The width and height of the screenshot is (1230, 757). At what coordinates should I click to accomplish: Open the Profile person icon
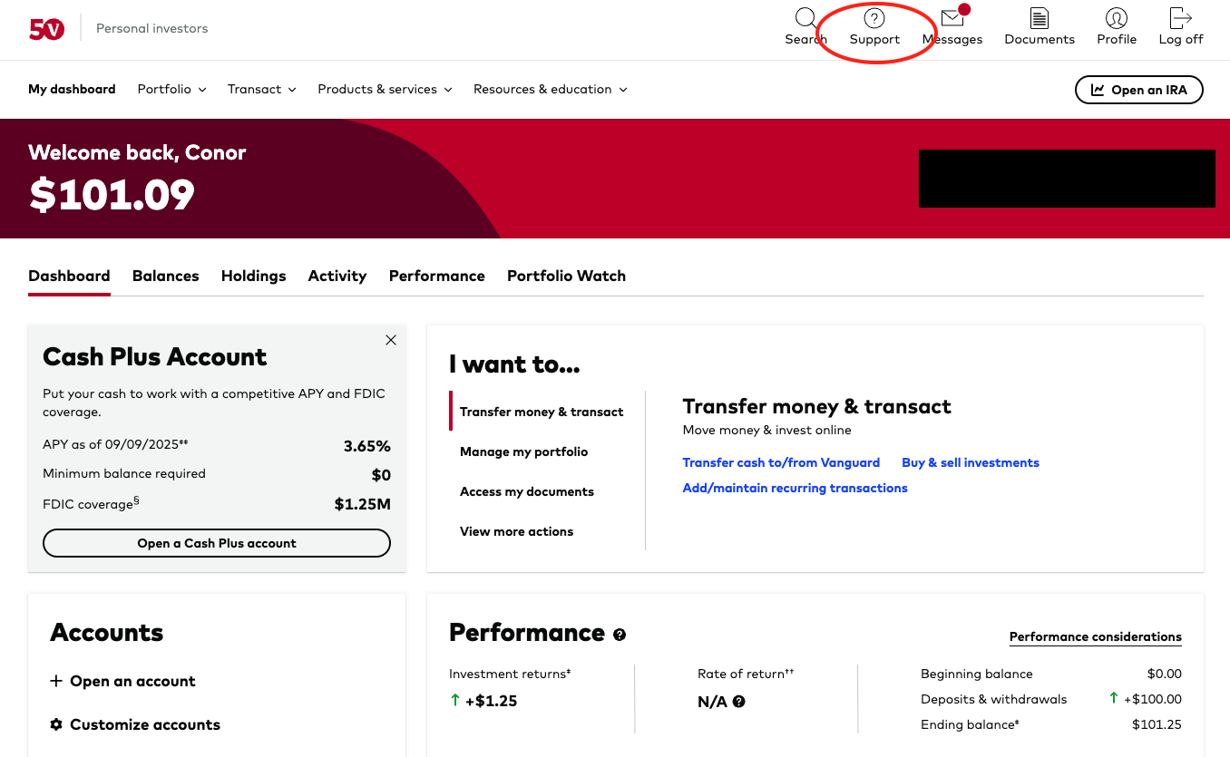click(x=1117, y=18)
